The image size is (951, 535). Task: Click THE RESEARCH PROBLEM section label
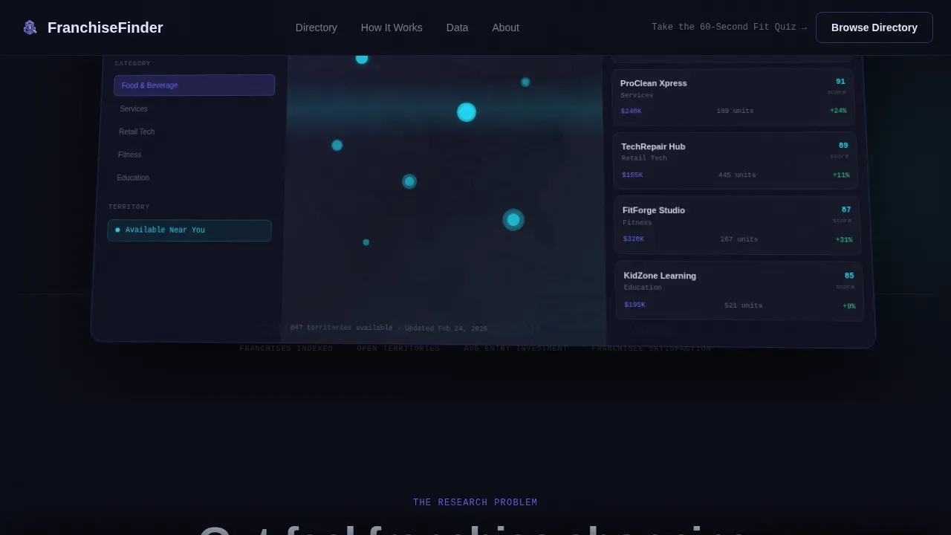point(475,503)
